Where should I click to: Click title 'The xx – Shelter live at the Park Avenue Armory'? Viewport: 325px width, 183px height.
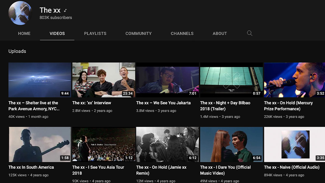(x=34, y=106)
